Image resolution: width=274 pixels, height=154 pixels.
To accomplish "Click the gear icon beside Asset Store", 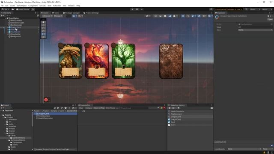I will point(33,9).
